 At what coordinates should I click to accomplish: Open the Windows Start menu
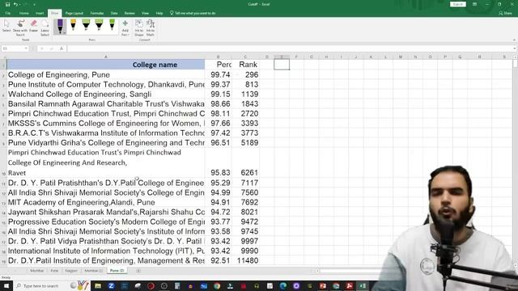[6, 285]
